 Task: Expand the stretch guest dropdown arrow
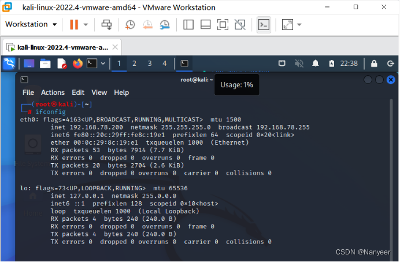pos(299,24)
